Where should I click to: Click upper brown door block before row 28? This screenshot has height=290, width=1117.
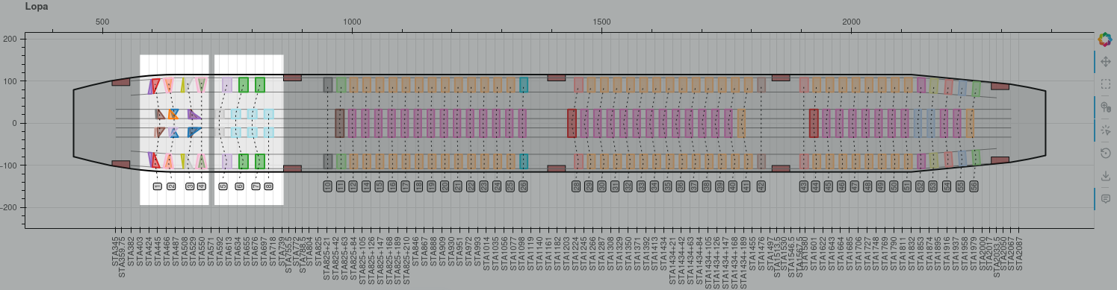(557, 78)
